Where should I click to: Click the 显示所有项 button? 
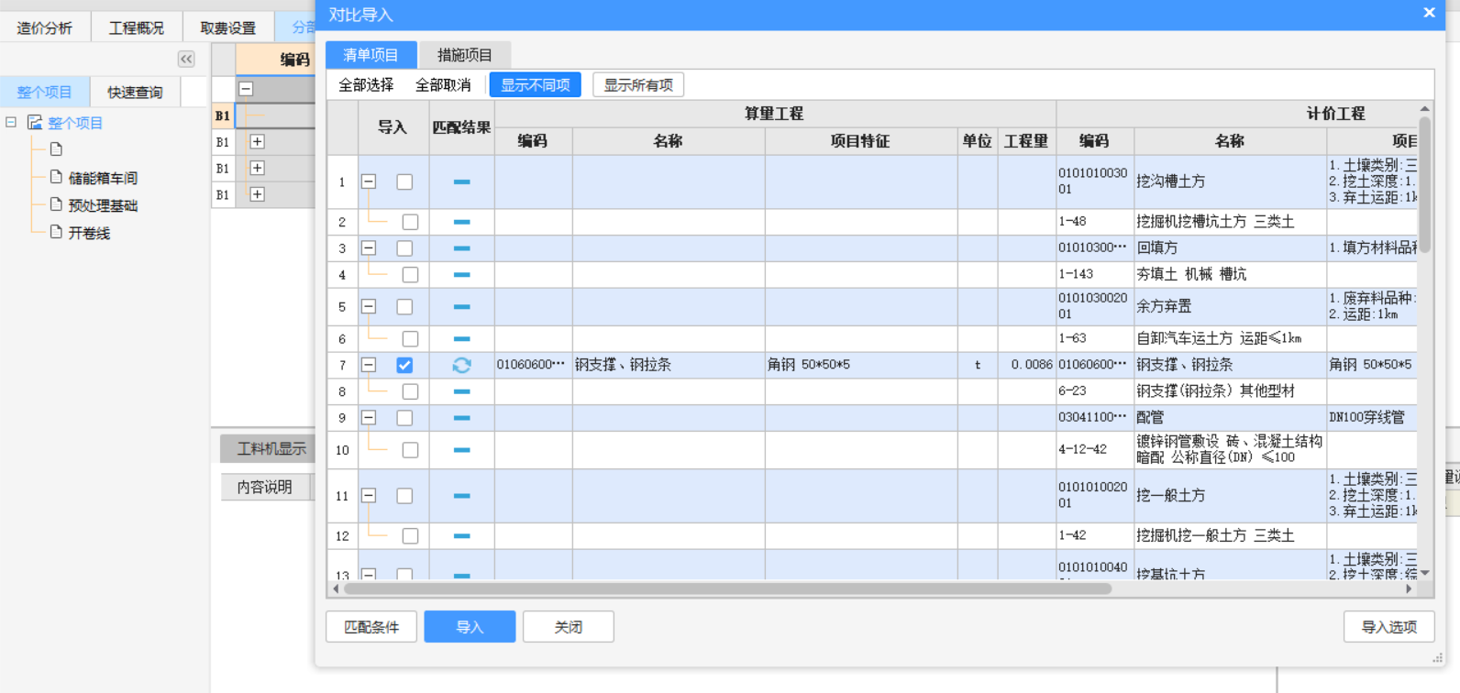[638, 85]
